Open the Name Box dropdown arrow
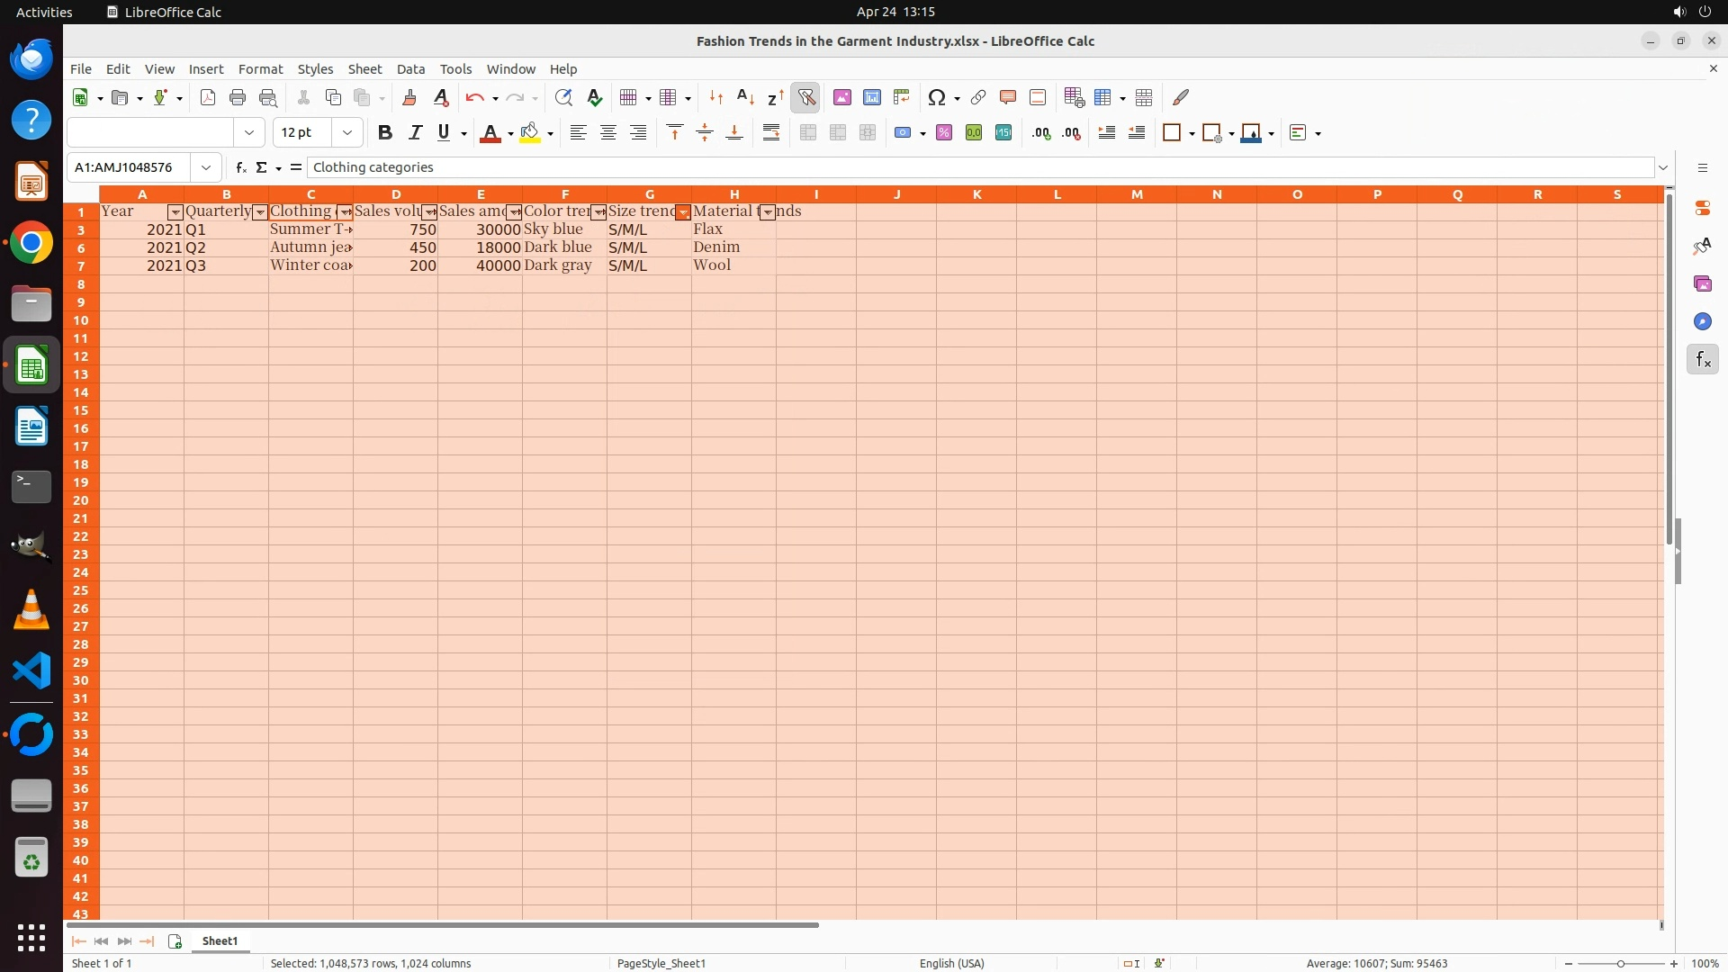The width and height of the screenshot is (1728, 972). (206, 167)
